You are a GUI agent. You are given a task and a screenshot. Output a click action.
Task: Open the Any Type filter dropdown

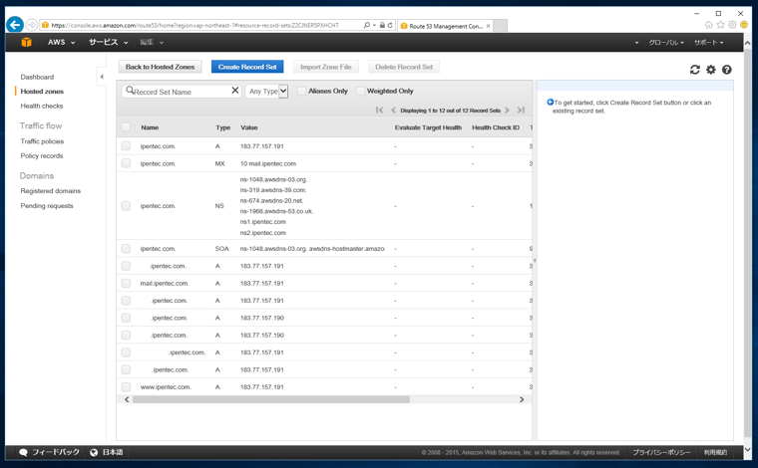267,91
